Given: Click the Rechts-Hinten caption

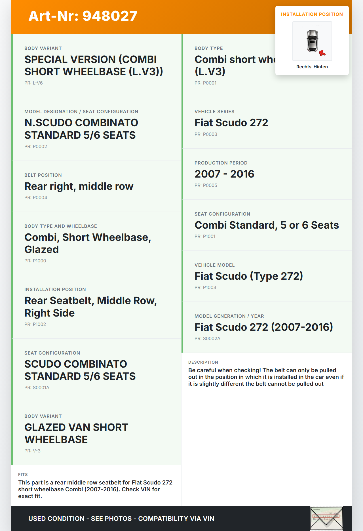Looking at the screenshot, I should (312, 67).
